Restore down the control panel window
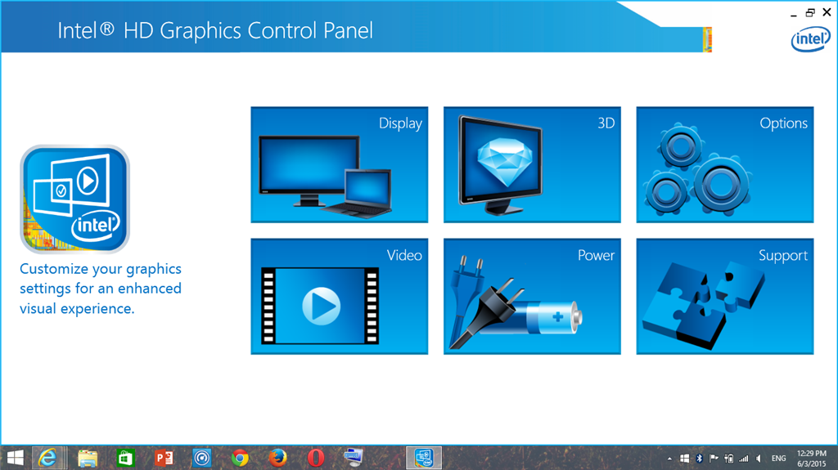This screenshot has width=838, height=470. (x=810, y=12)
